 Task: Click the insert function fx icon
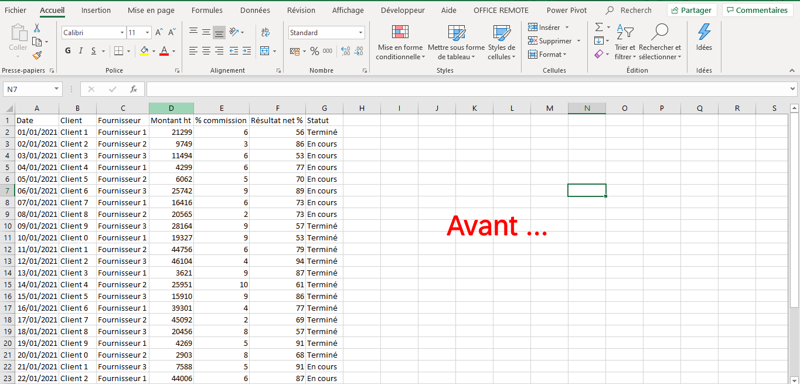[134, 89]
